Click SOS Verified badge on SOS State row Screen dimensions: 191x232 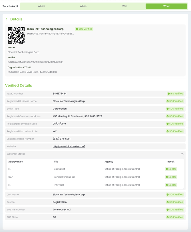point(175,217)
